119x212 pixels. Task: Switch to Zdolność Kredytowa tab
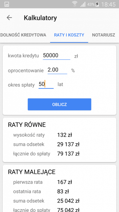23,35
